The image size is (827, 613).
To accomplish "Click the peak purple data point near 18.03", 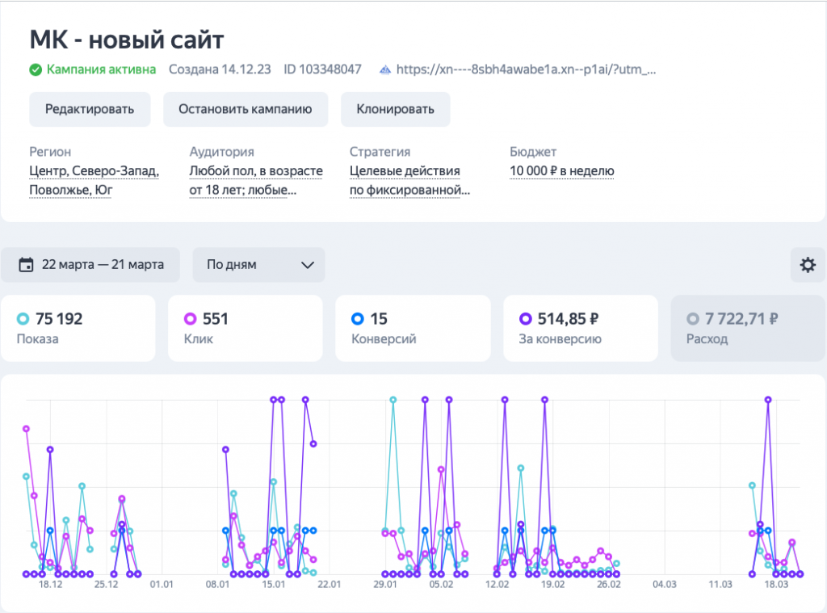I will tap(767, 399).
